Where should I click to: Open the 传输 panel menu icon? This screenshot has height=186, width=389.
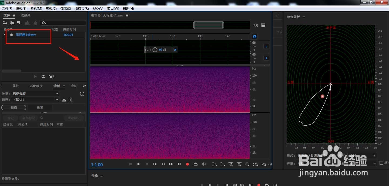[102, 176]
